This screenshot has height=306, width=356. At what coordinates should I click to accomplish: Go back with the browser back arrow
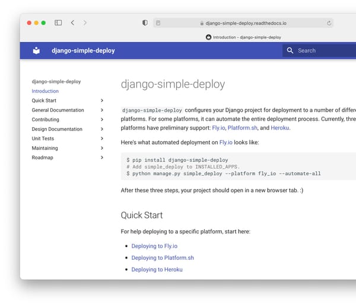[x=72, y=22]
